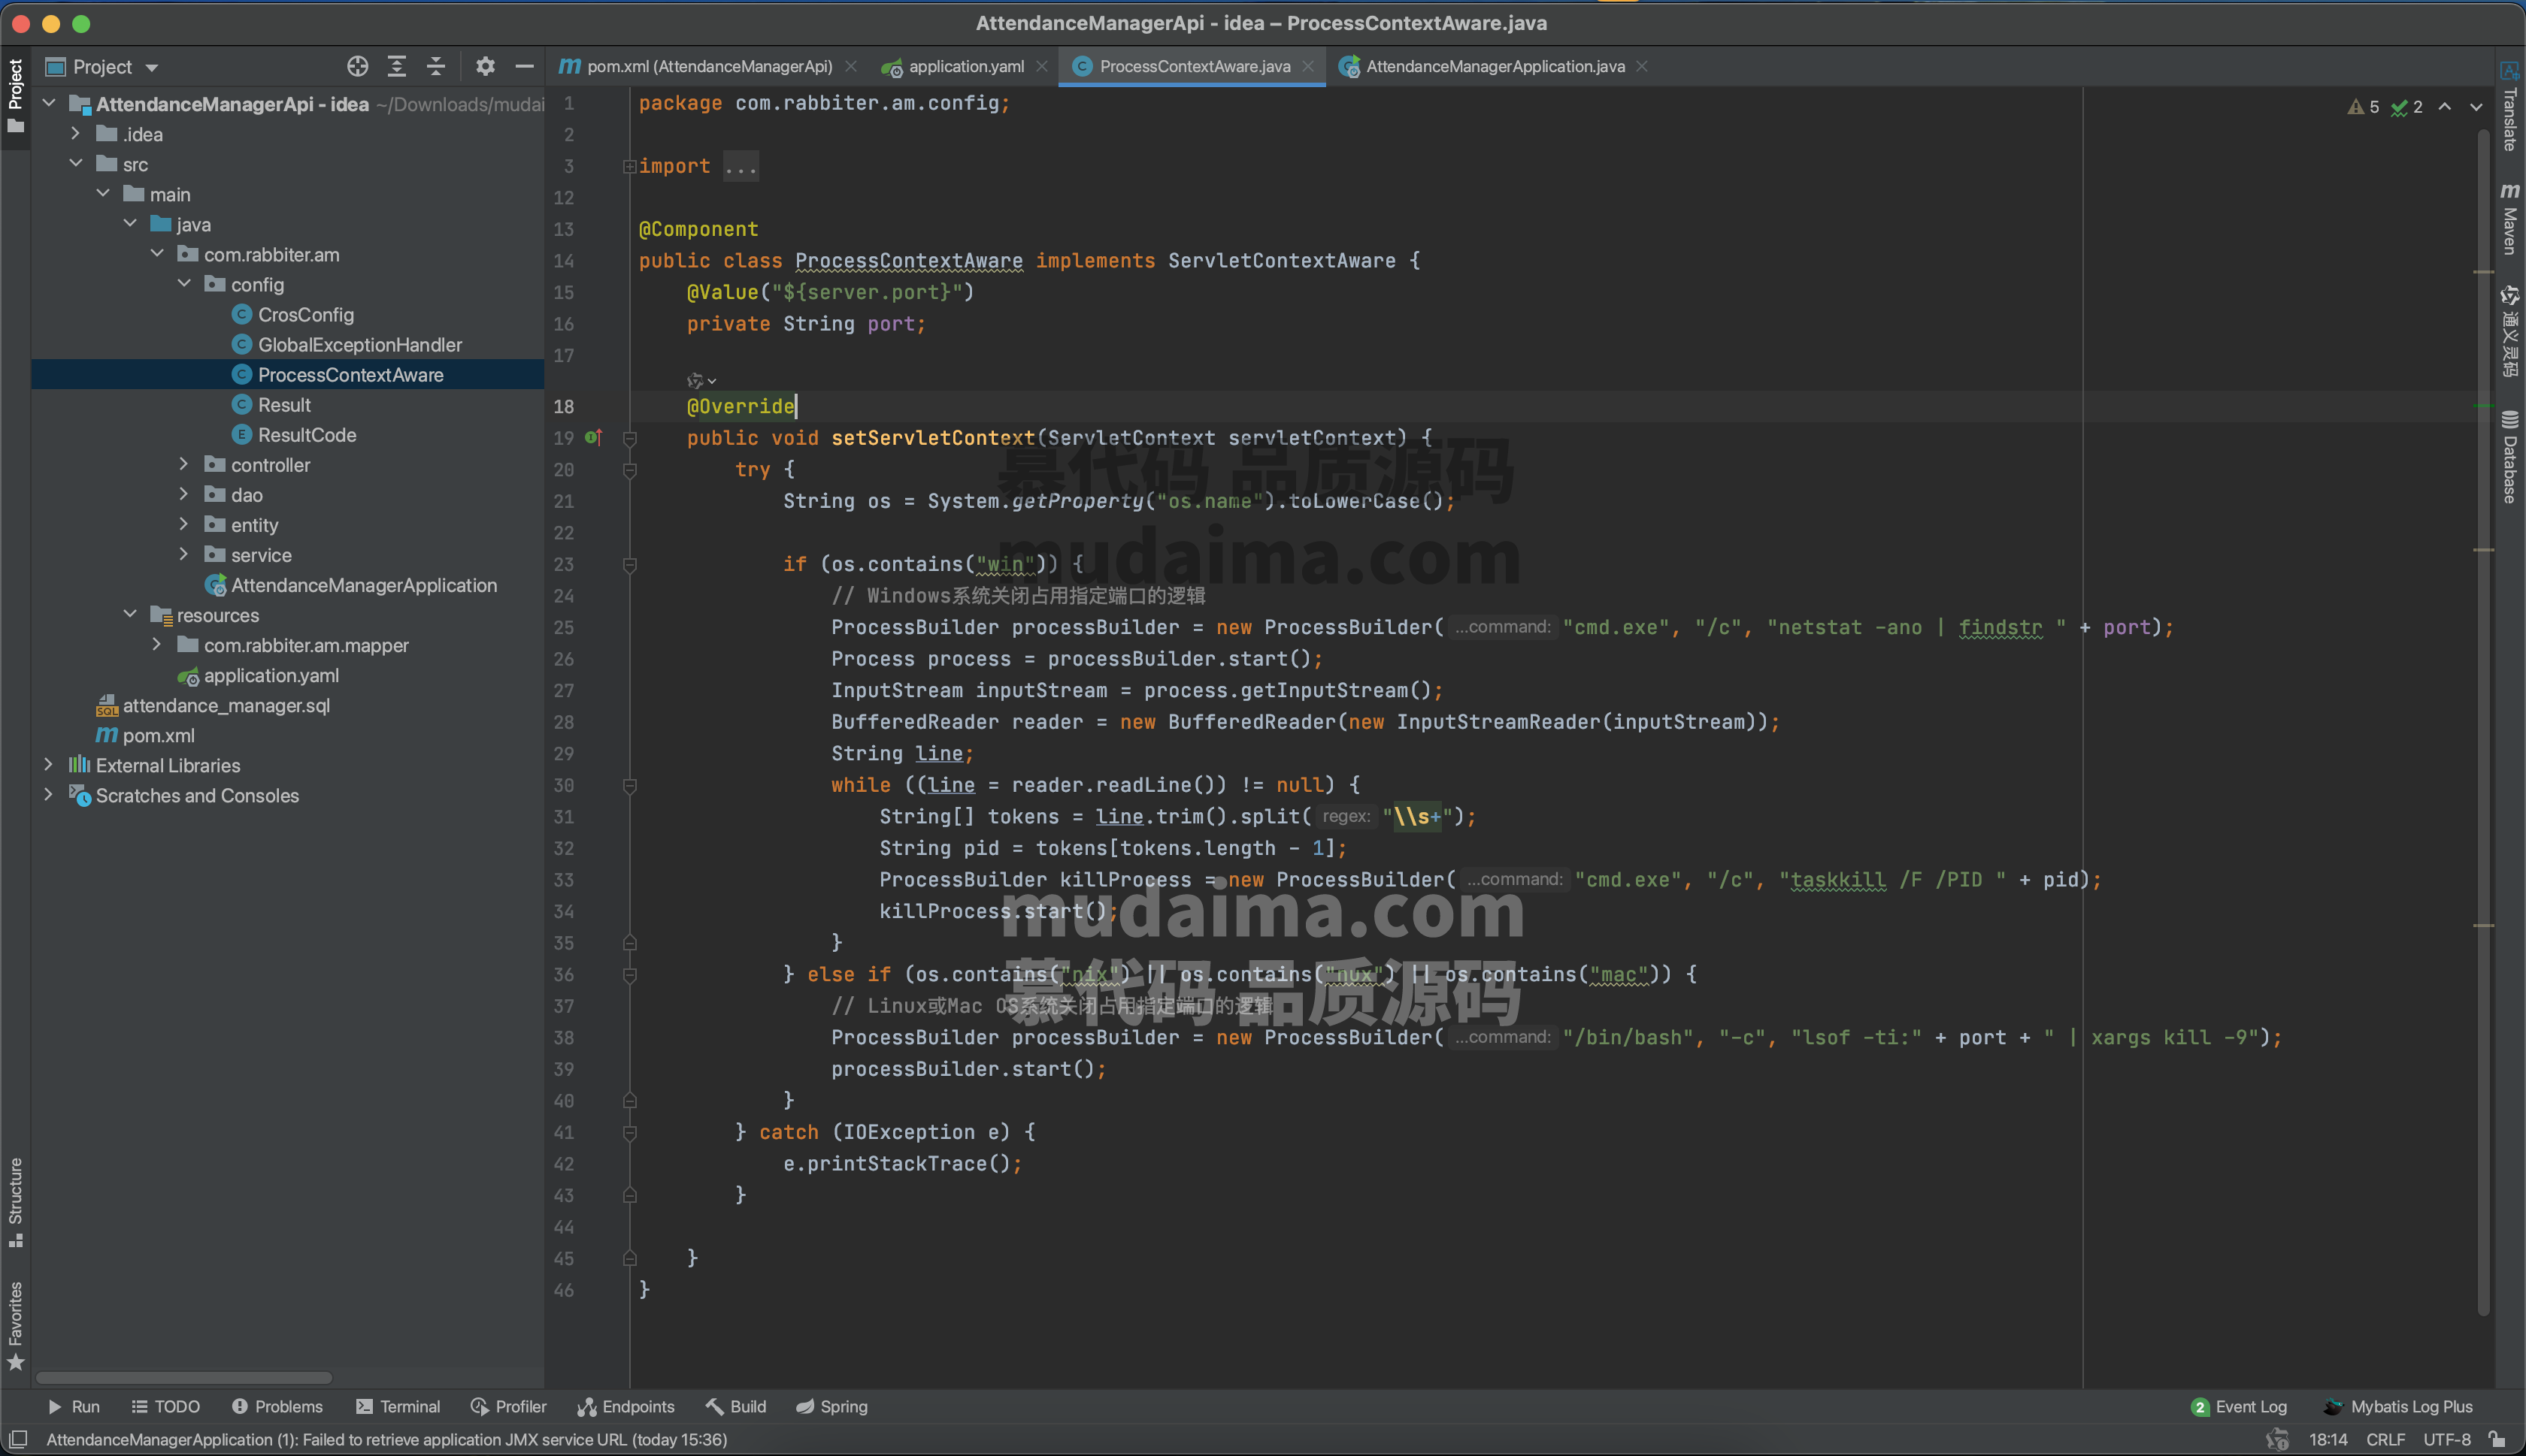Open the Profiler tool window
This screenshot has width=2526, height=1456.
(x=508, y=1407)
